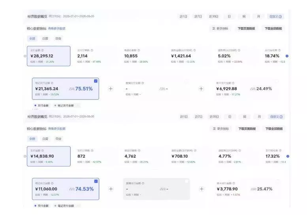Click help icon above ¥3,778.90 value
307x215 pixels.
click(x=234, y=183)
